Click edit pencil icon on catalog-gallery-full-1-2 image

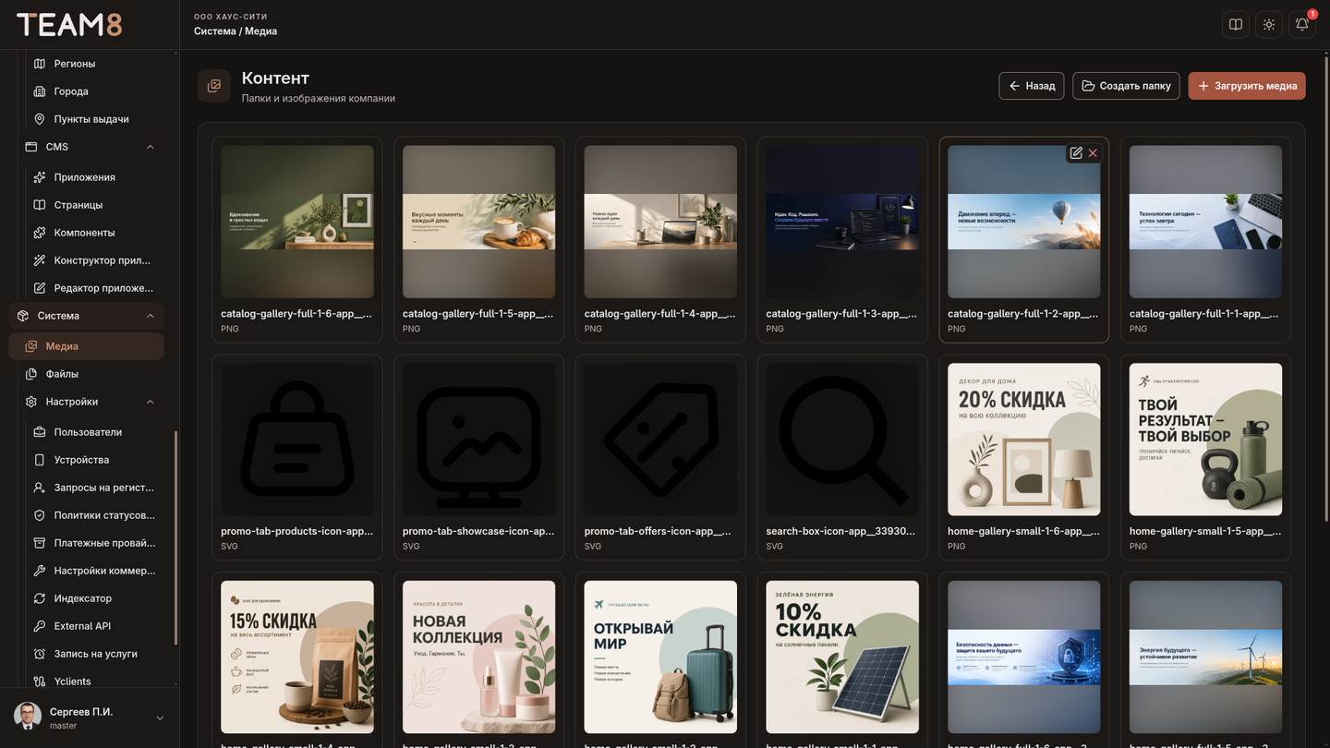click(1076, 153)
